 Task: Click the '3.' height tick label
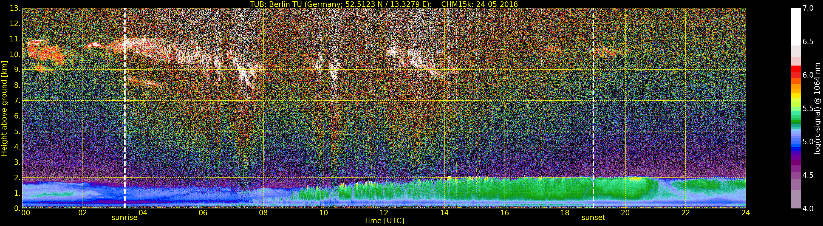click(x=17, y=162)
